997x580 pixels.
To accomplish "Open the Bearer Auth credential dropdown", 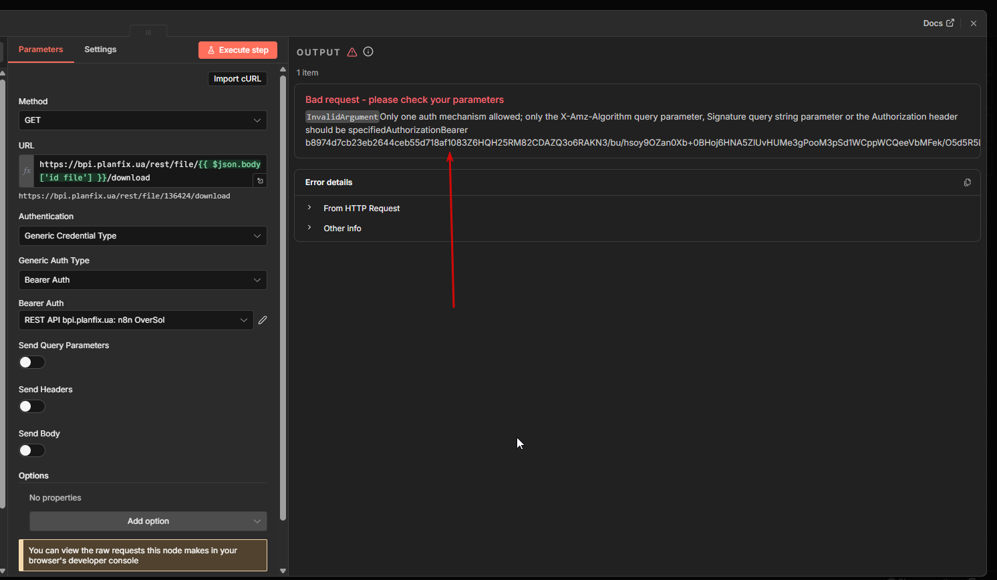I will pos(136,320).
